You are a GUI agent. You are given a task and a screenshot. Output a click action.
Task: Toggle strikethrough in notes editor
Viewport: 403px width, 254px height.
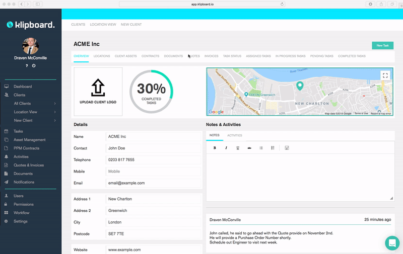pos(249,148)
